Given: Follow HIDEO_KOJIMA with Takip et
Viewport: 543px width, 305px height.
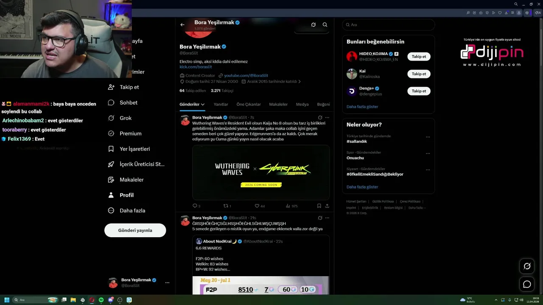Looking at the screenshot, I should (419, 56).
